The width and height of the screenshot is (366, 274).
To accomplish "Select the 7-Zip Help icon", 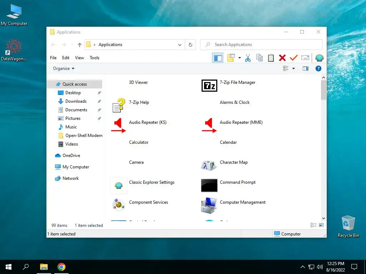I will pyautogui.click(x=119, y=105).
